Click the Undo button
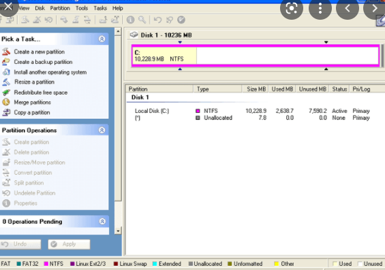Image resolution: width=385 pixels, height=270 pixels. pyautogui.click(x=20, y=244)
